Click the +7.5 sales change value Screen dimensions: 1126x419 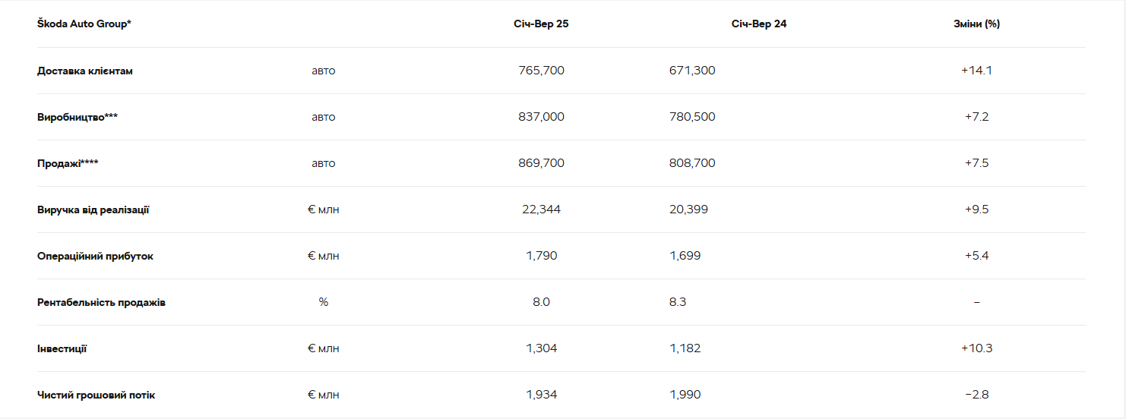click(x=976, y=163)
